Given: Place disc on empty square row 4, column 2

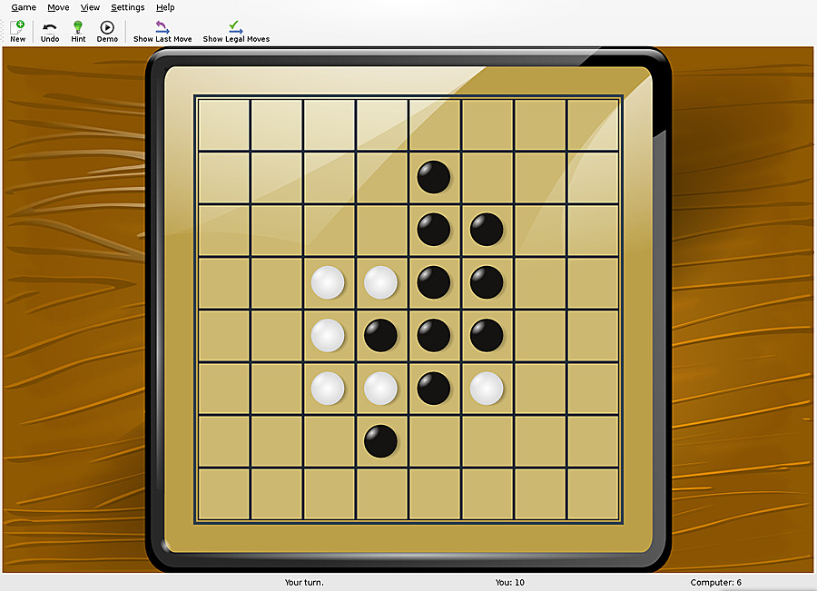Looking at the screenshot, I should (x=277, y=283).
